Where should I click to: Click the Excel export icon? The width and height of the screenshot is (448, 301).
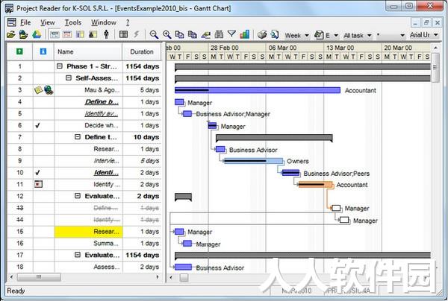318,35
